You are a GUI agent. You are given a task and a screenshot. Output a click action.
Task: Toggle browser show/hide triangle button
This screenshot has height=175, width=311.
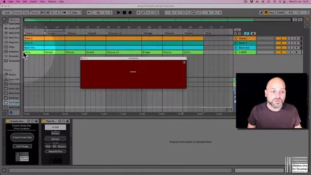click(x=4, y=19)
